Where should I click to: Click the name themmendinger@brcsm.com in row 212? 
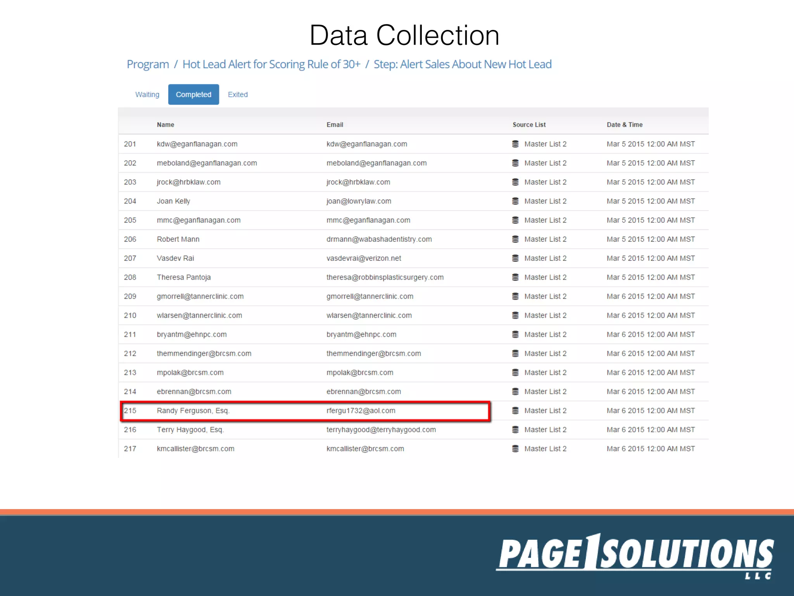(204, 353)
